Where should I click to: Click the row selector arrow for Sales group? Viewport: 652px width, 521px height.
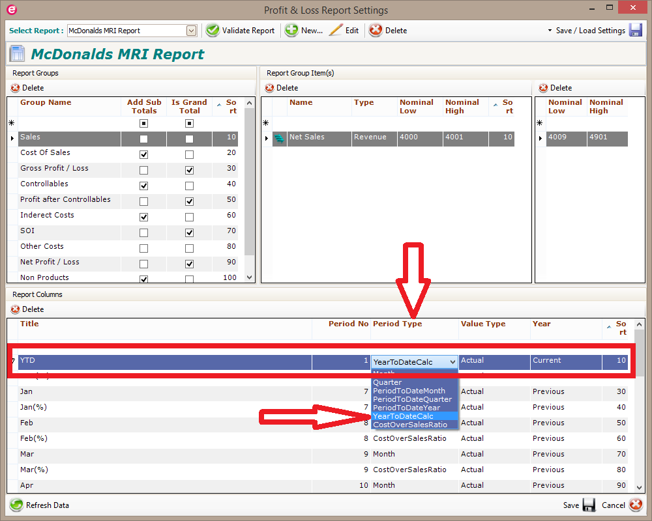coord(12,138)
